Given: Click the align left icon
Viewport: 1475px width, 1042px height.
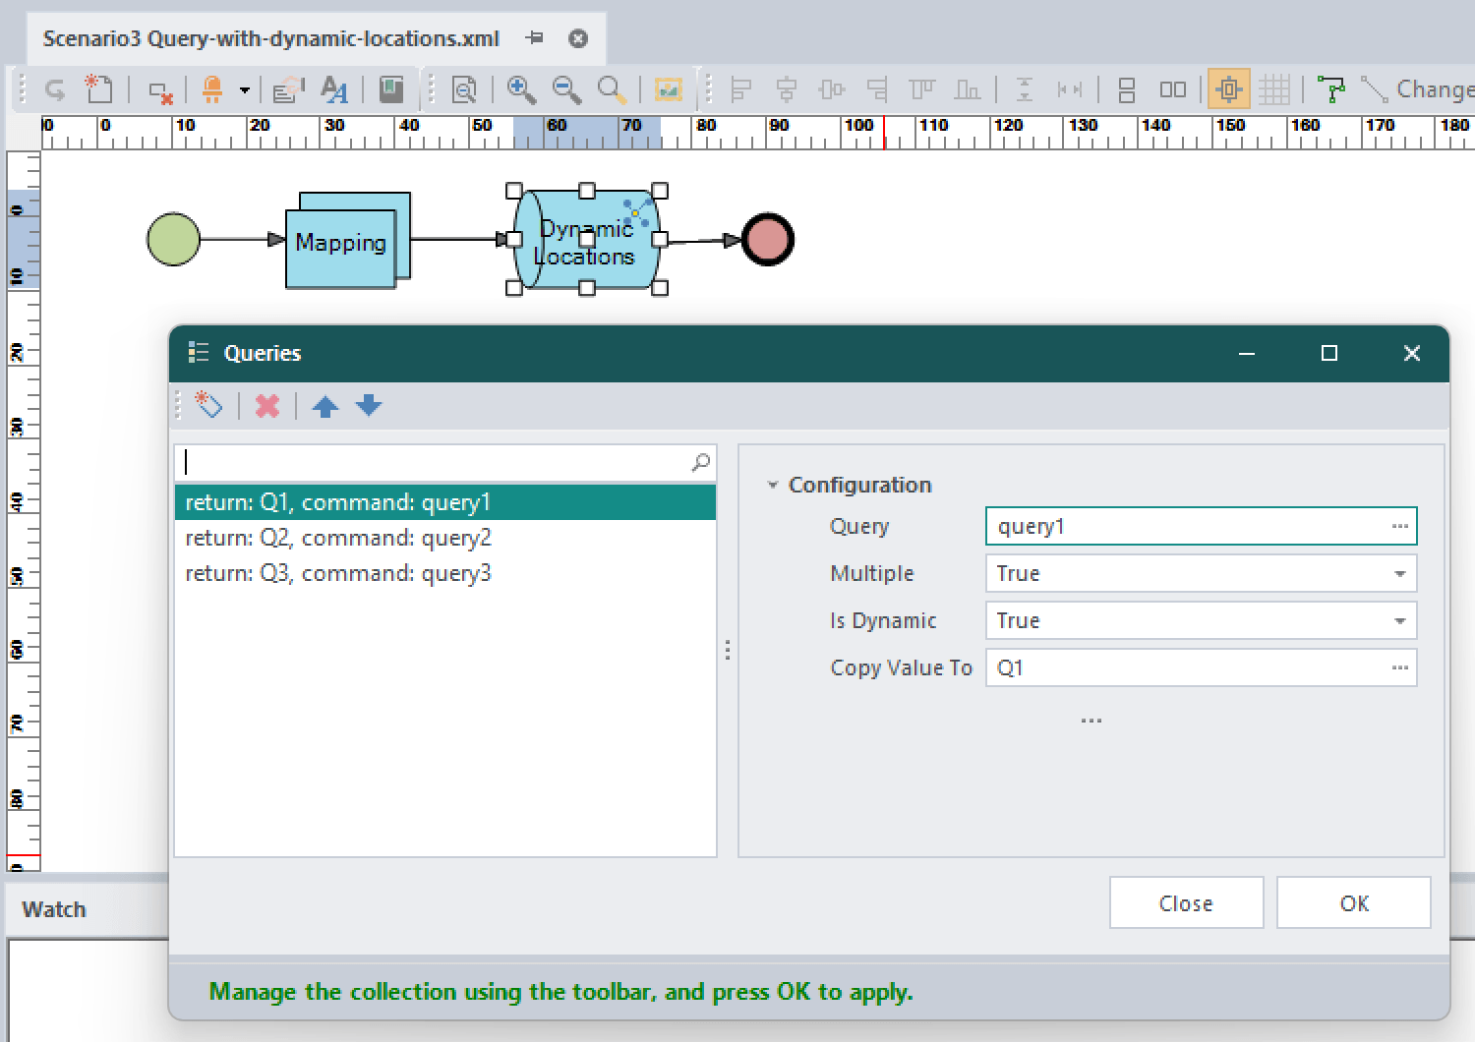Looking at the screenshot, I should click(741, 90).
